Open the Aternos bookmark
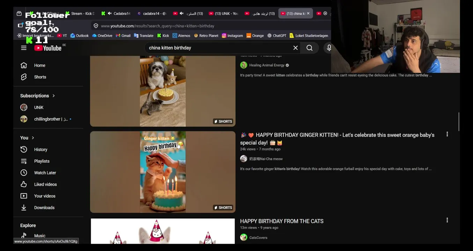Viewport: 473px width, 251px height. (x=181, y=36)
